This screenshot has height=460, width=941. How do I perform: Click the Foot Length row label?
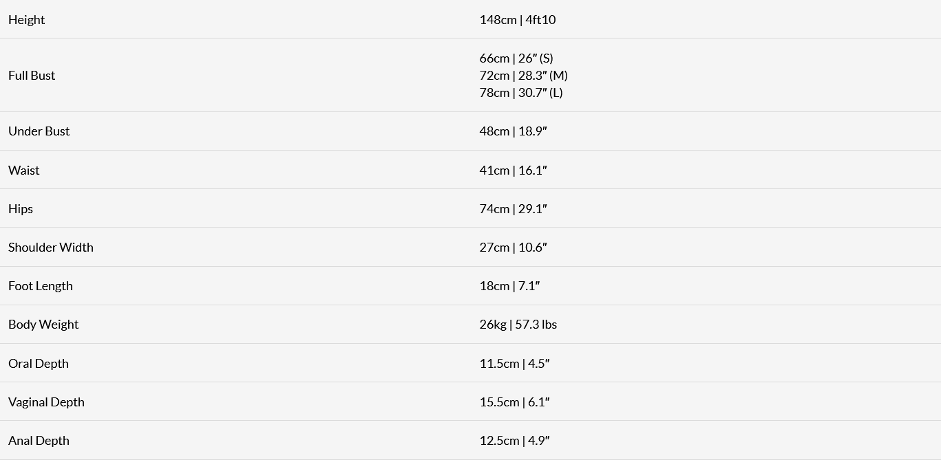[41, 286]
